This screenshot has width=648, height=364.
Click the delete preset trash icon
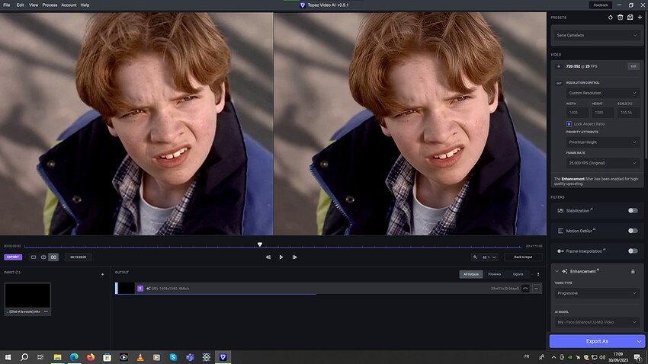[x=620, y=18]
